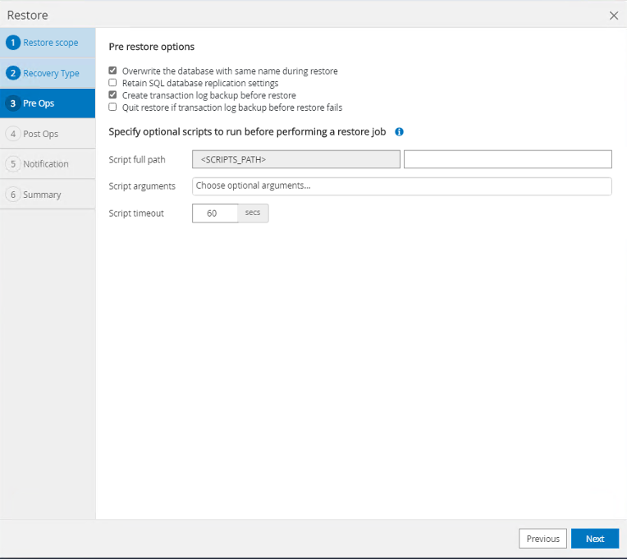The image size is (627, 560).
Task: Enable Quit restore if log backup fails
Action: click(x=113, y=107)
